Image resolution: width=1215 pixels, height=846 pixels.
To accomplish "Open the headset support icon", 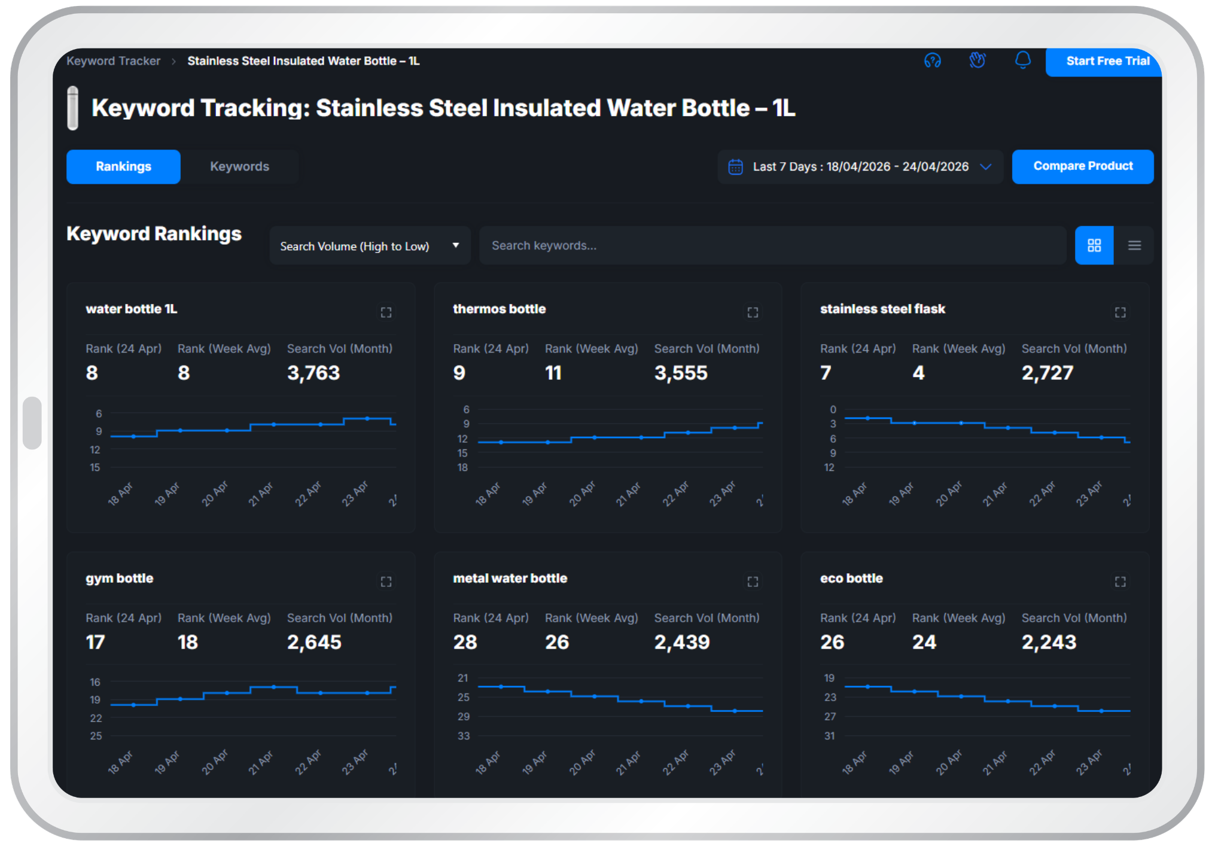I will tap(932, 60).
